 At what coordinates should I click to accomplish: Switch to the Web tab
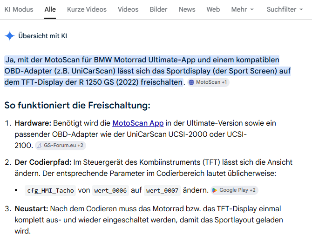pos(213,9)
